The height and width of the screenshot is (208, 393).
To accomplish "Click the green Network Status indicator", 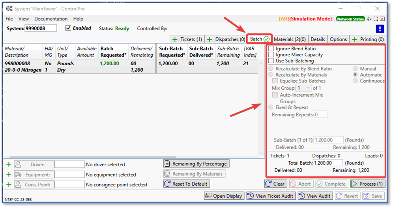I will coord(350,19).
